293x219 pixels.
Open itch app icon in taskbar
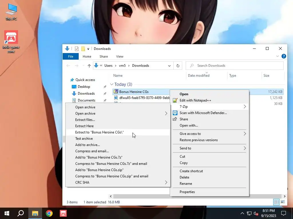[63, 213]
